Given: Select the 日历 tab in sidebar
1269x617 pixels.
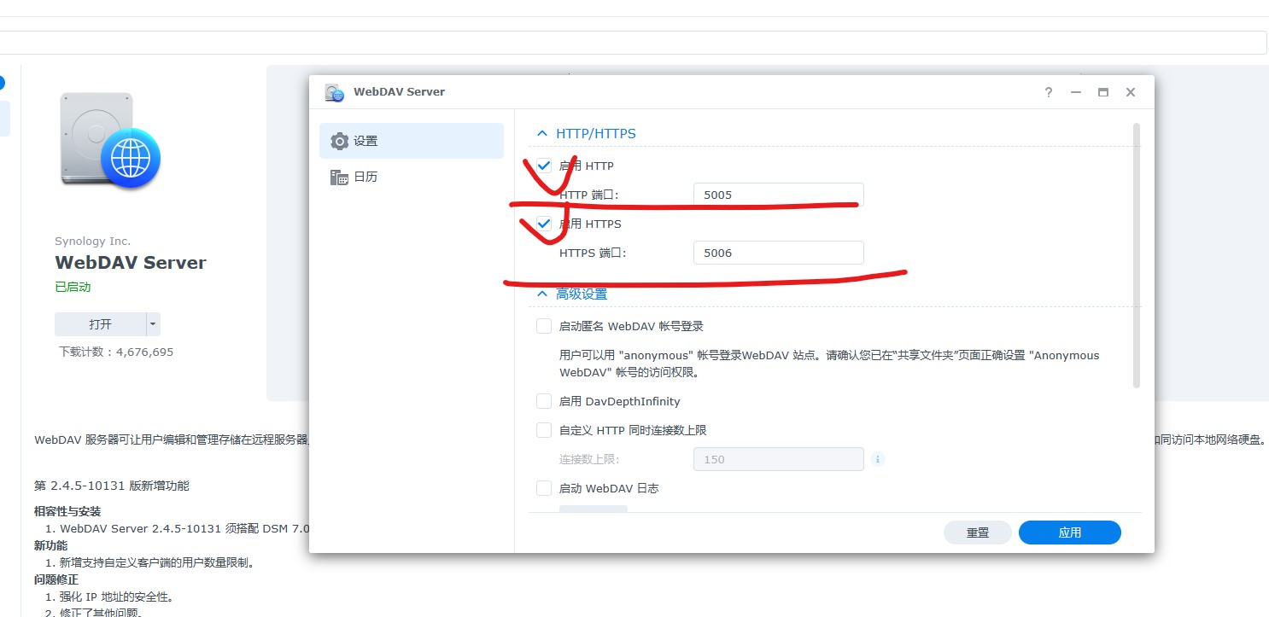Looking at the screenshot, I should (x=412, y=177).
